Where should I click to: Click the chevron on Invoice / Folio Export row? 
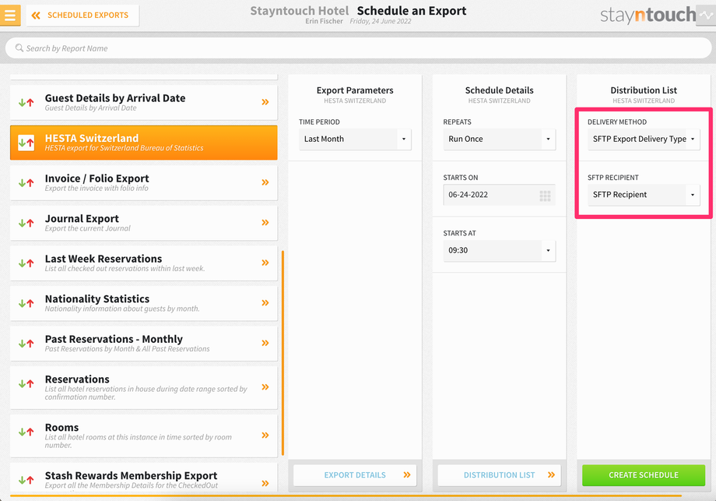point(265,182)
